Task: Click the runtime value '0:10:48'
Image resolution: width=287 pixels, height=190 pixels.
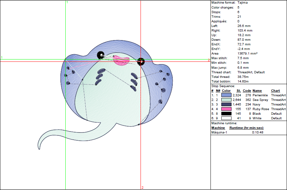Action: point(257,132)
